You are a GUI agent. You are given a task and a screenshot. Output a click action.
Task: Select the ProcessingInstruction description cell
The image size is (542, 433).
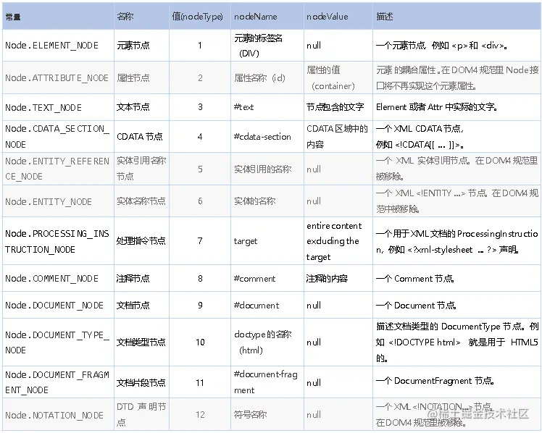point(457,241)
